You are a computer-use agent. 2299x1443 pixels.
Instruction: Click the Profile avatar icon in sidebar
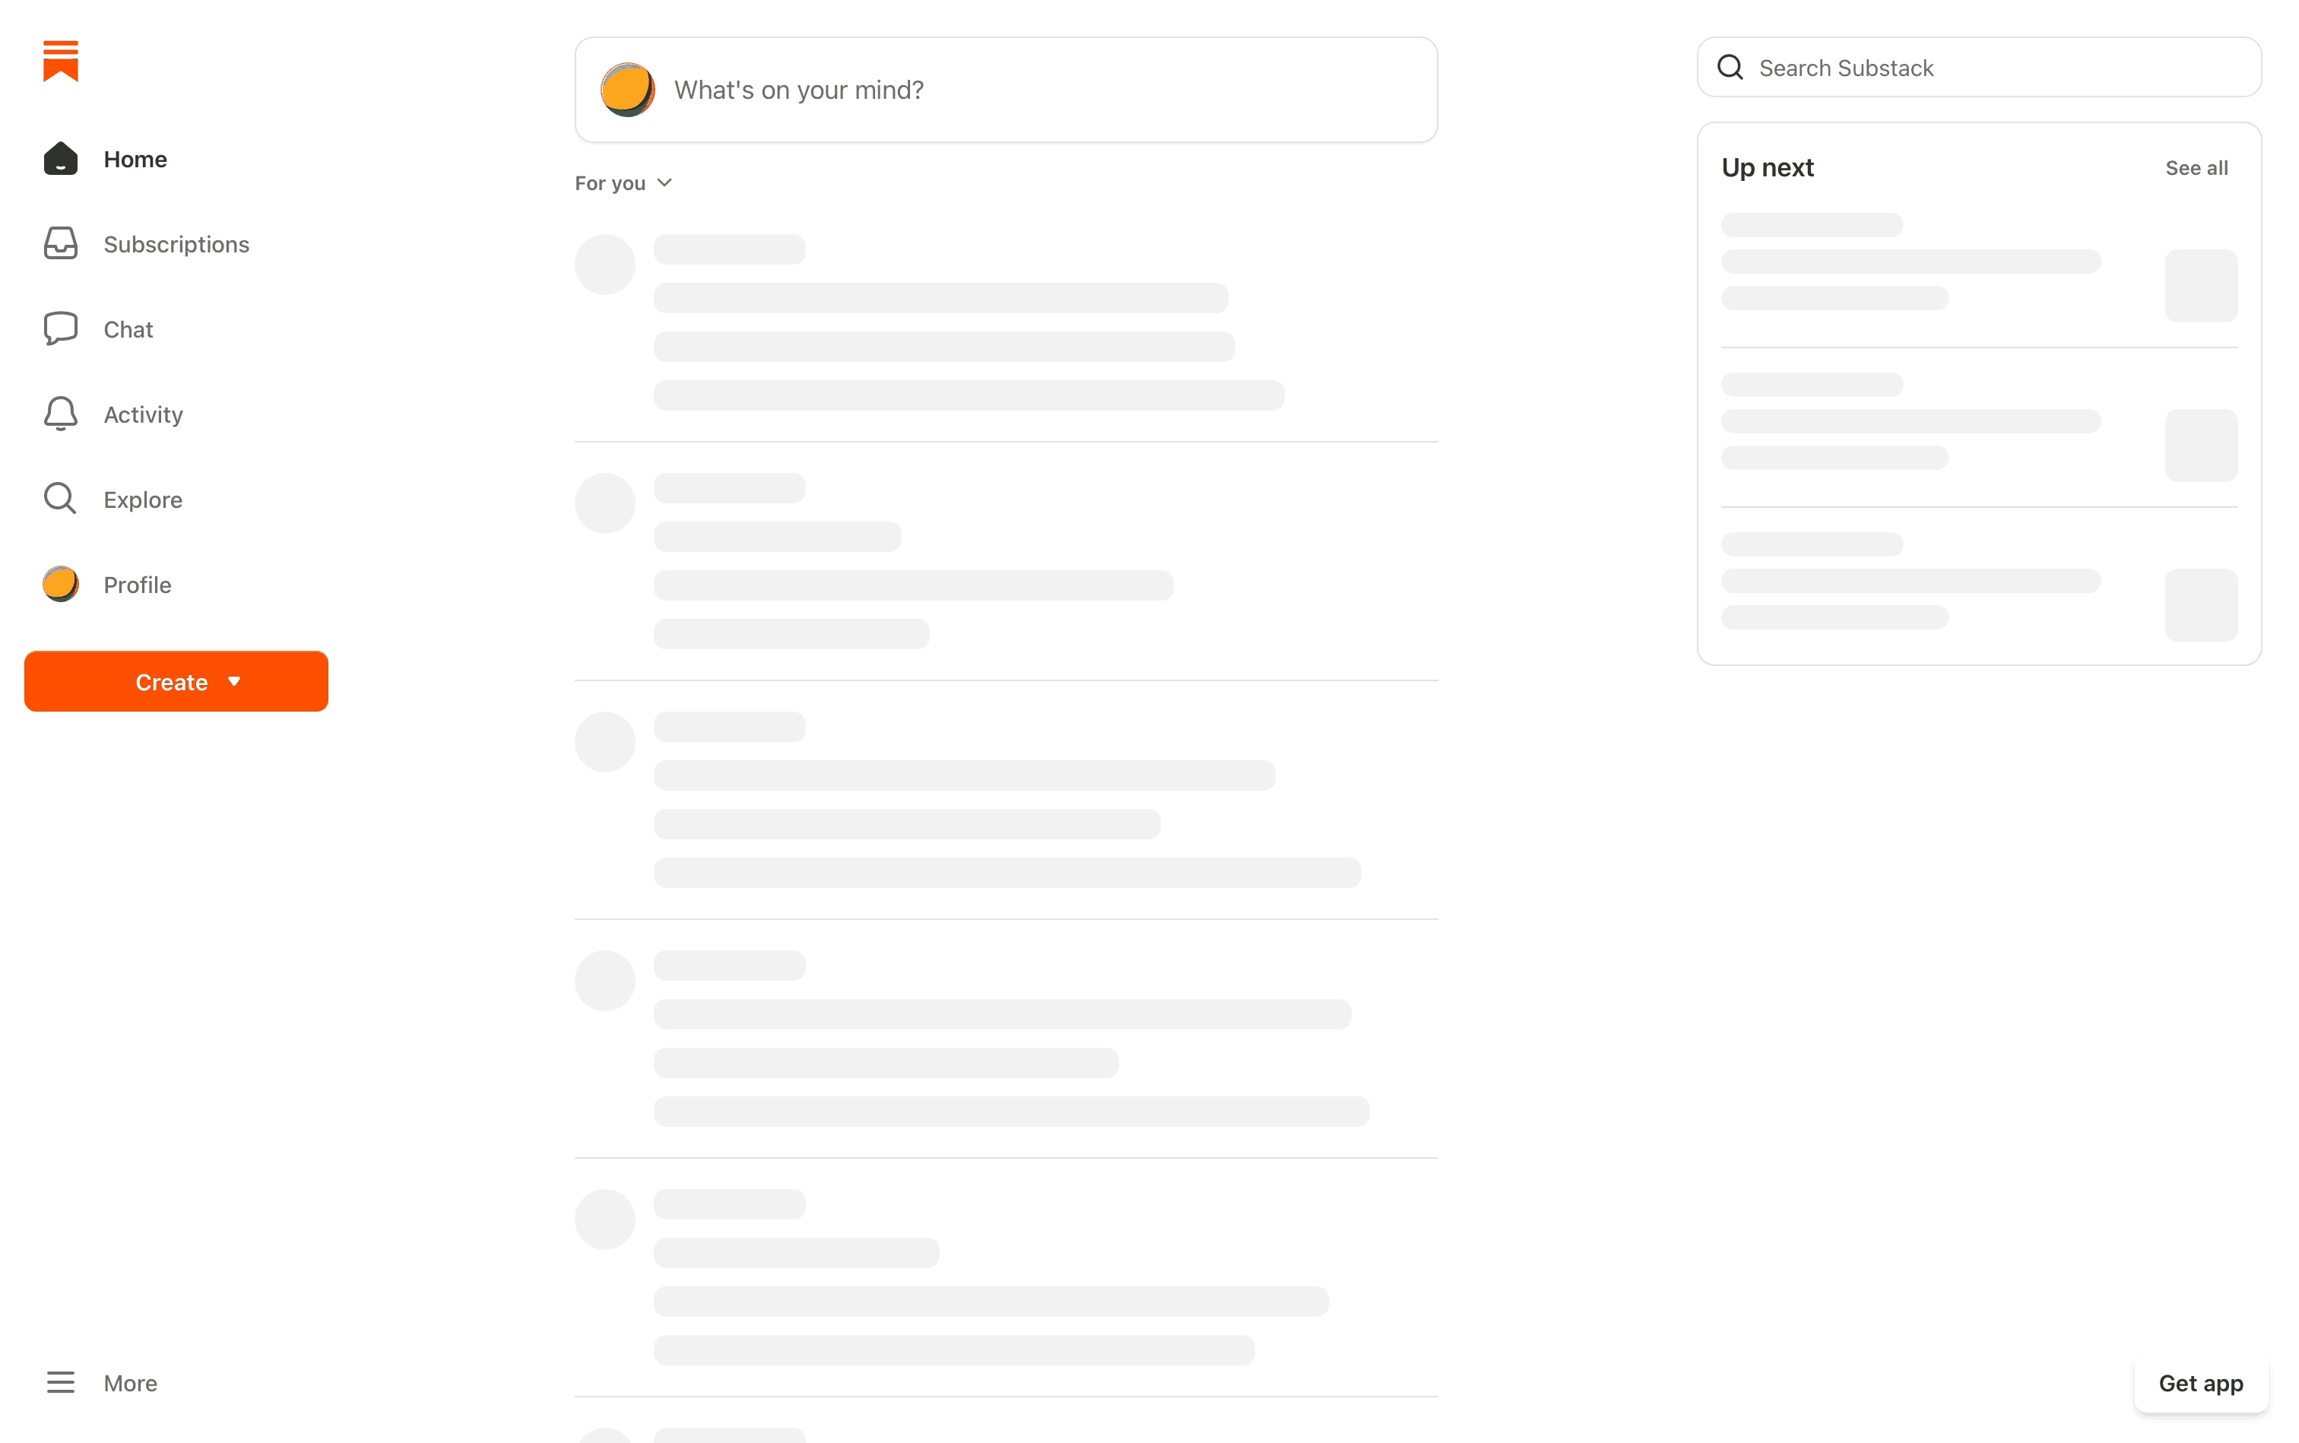[60, 584]
